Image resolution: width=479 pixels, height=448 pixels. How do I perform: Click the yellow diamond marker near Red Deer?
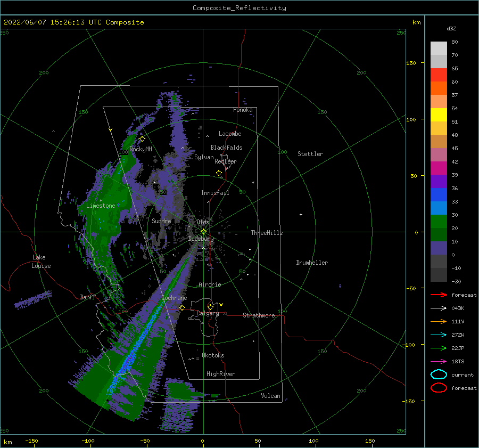(219, 173)
